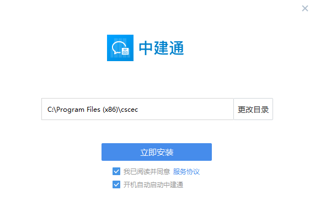
Task: Disable 开机自动启动中建通 autostart checkbox
Action: pos(116,184)
